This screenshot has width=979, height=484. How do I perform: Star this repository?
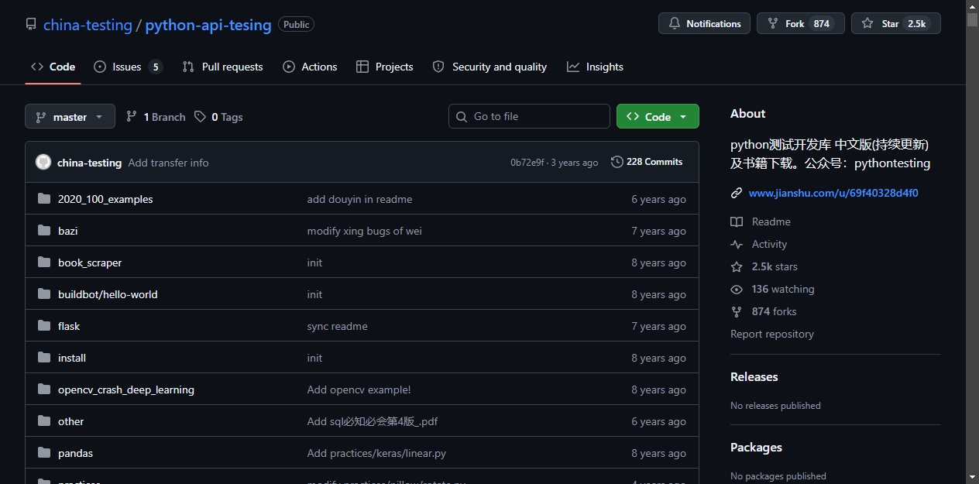click(895, 23)
